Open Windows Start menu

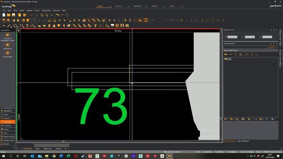coord(3,156)
